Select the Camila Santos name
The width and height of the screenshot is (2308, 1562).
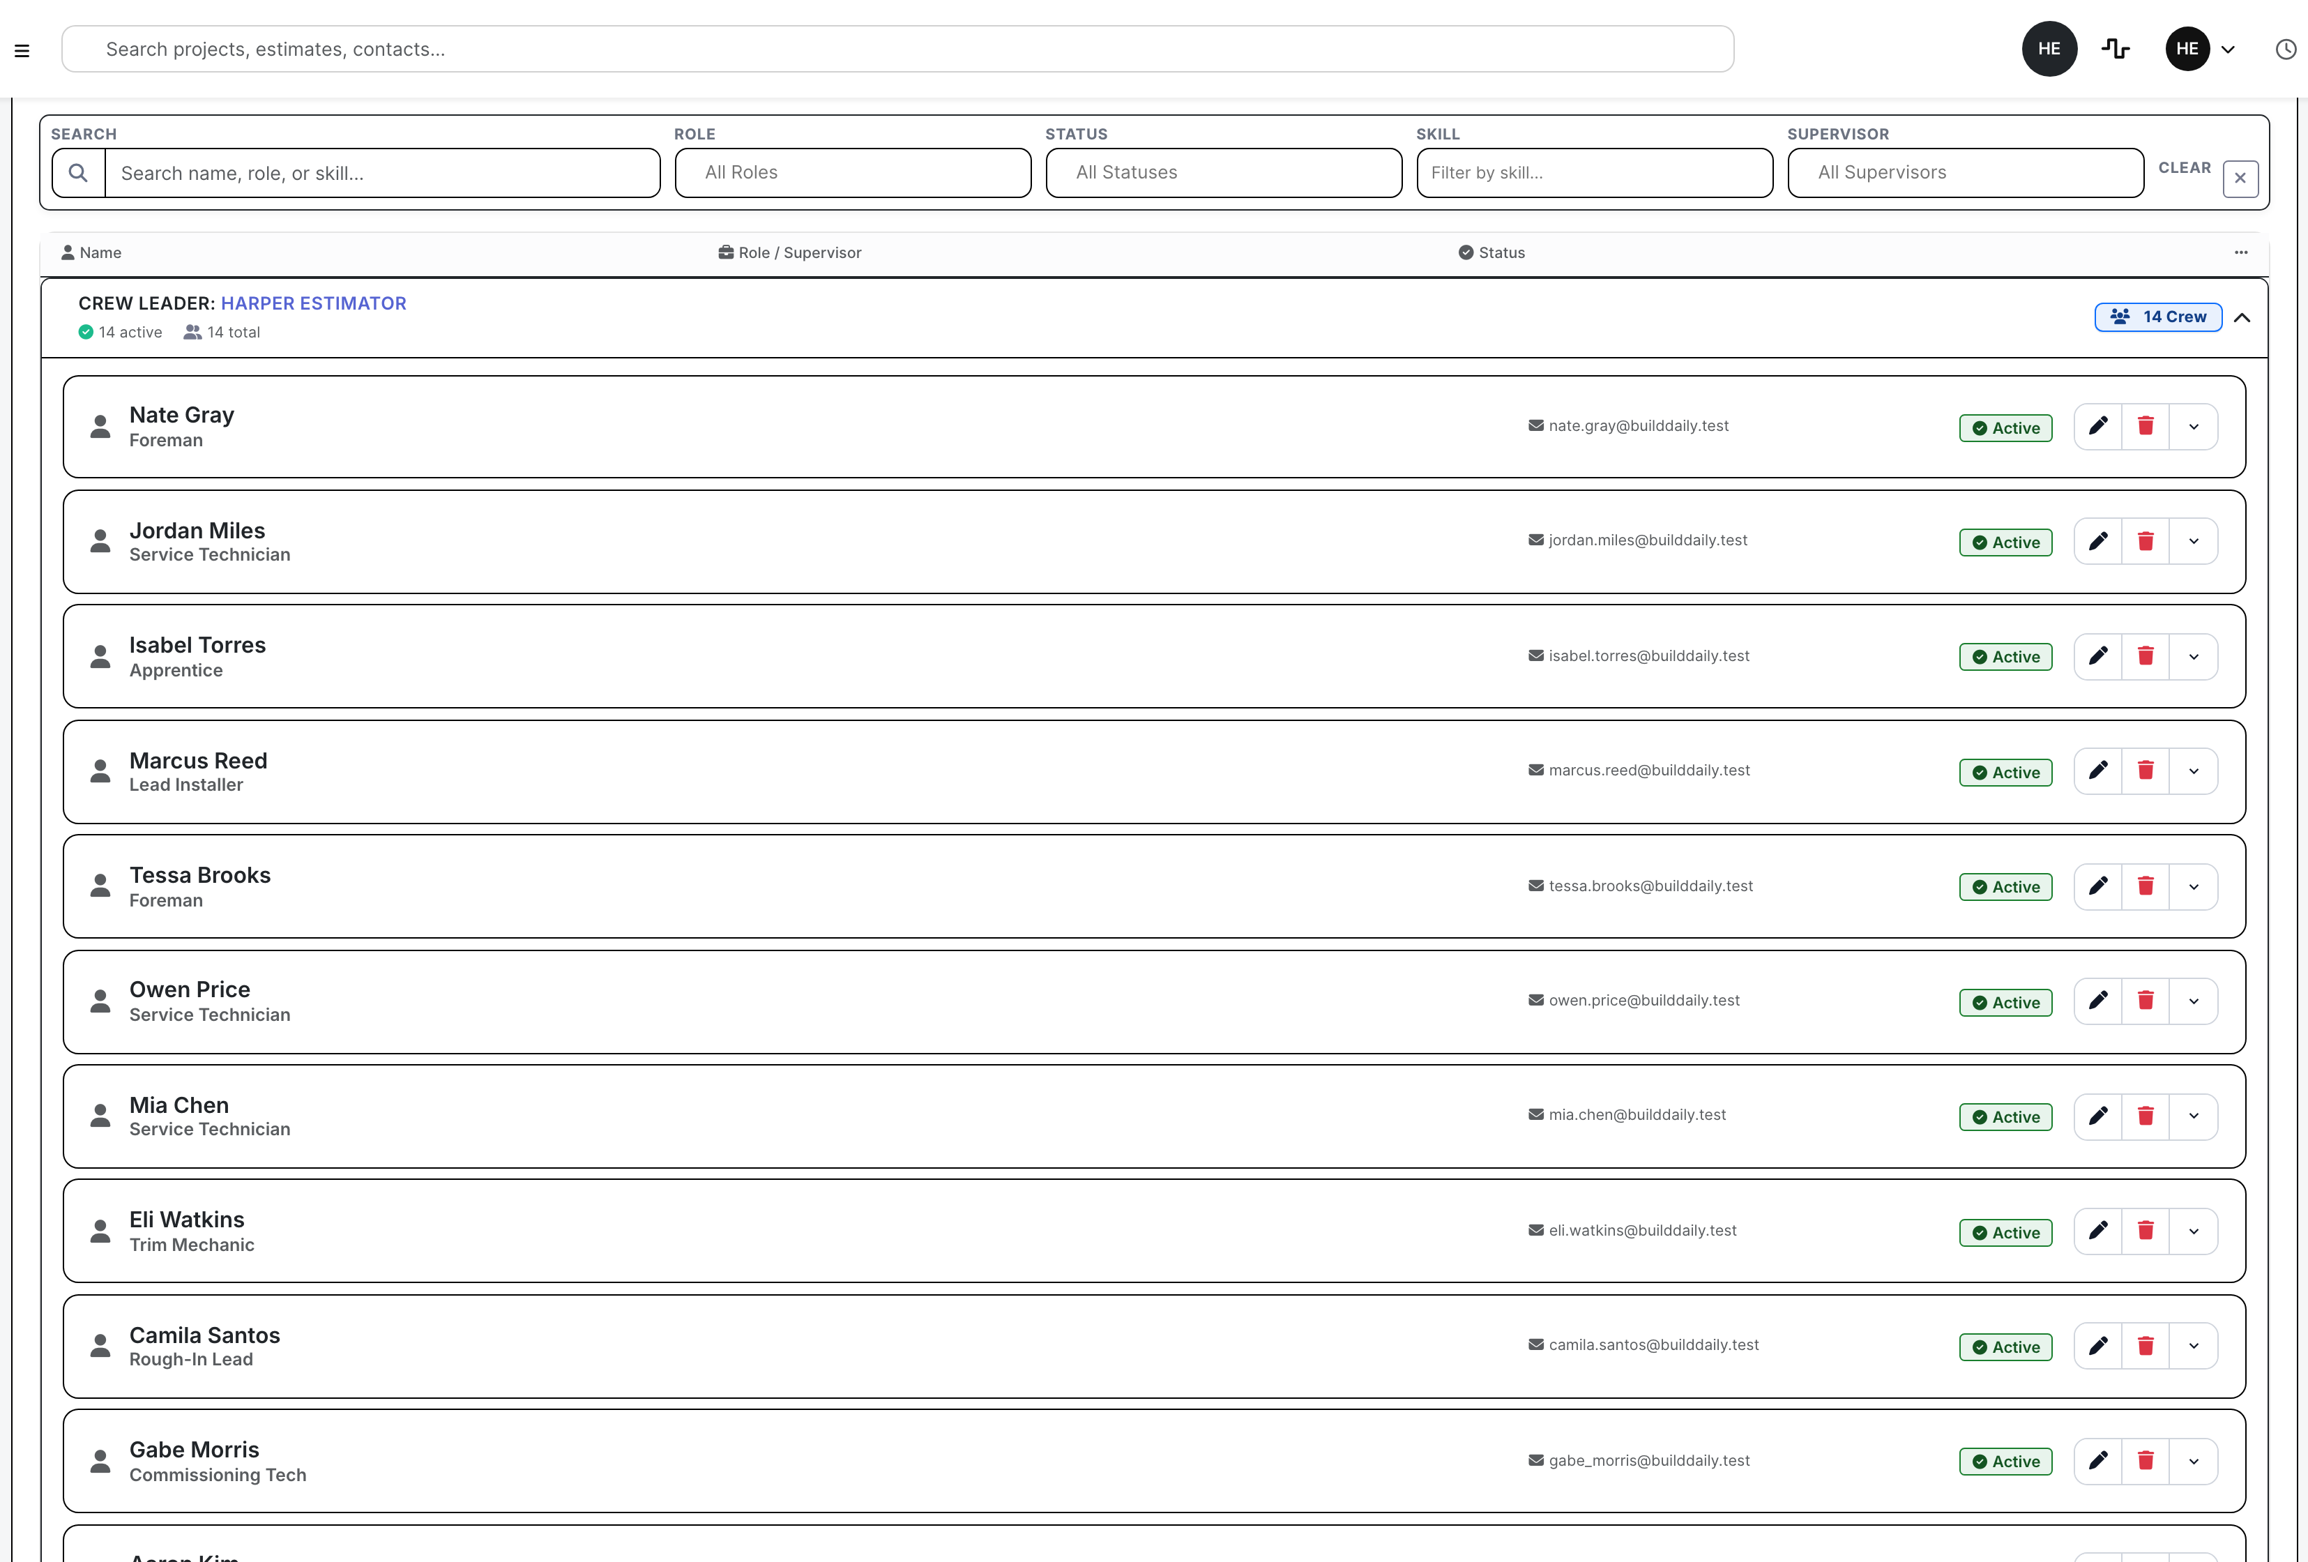click(x=204, y=1335)
